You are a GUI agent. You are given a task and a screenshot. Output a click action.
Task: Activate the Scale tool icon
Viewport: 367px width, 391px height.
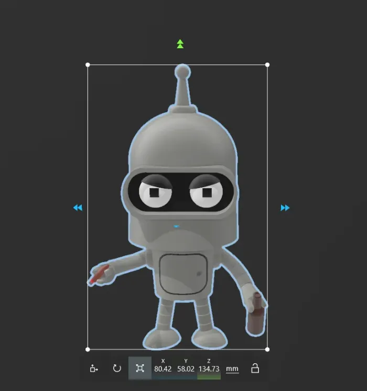coord(139,368)
